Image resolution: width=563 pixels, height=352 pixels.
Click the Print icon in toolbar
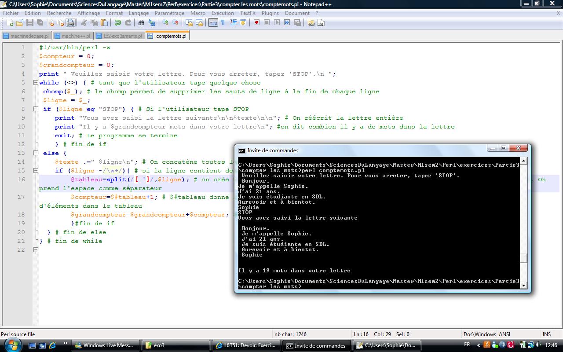pos(70,23)
